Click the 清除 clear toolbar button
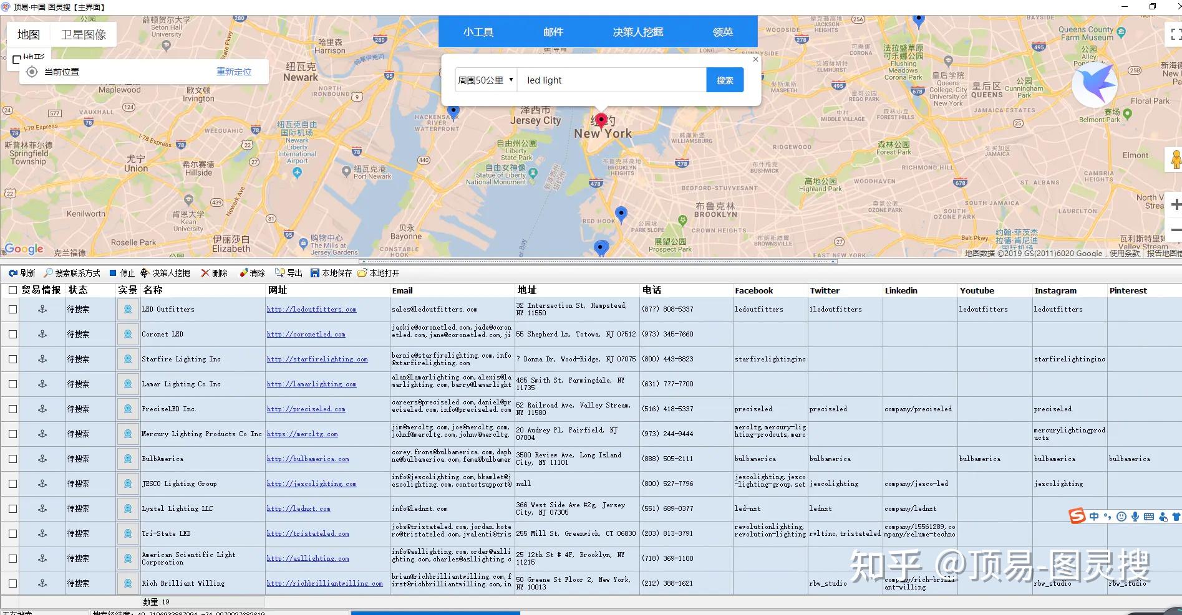Screen dimensions: 1182x615 tap(252, 273)
